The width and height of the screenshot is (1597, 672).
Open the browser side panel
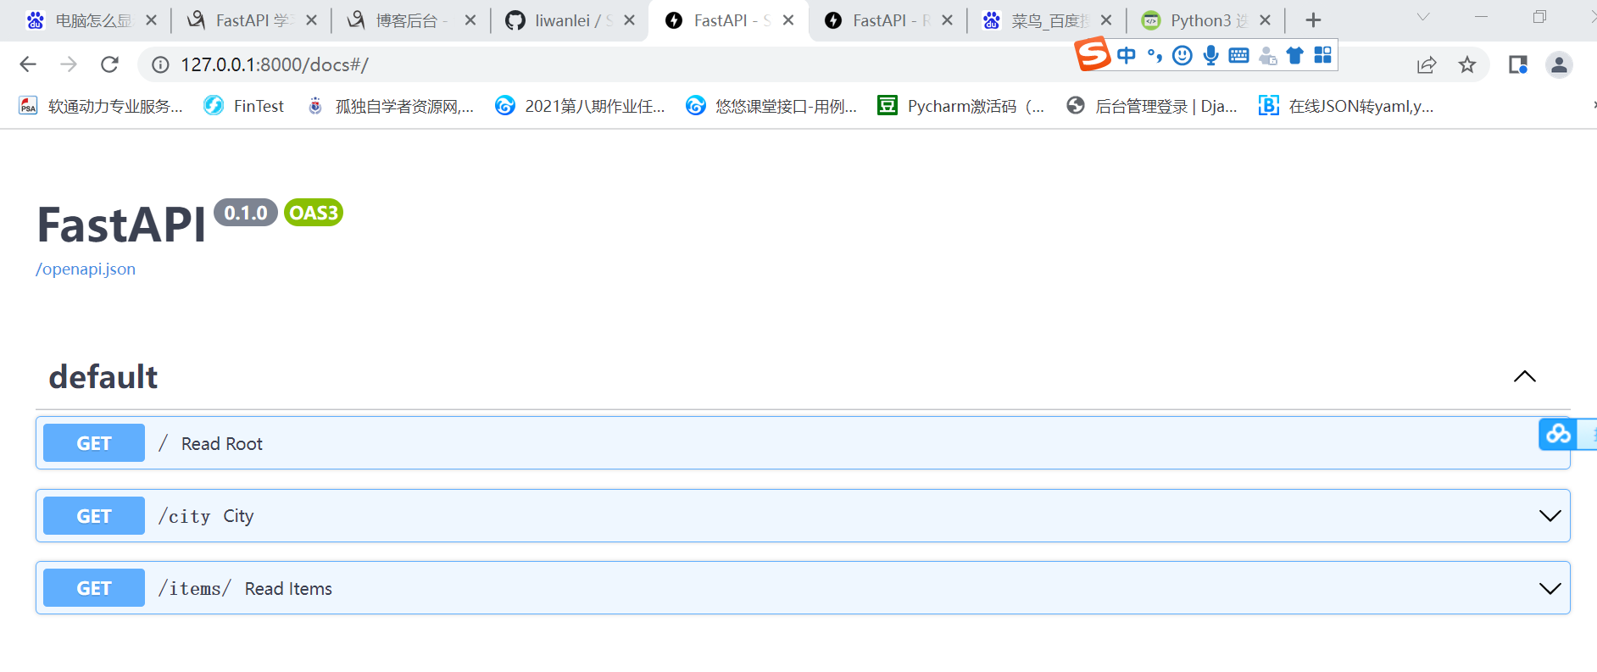1518,64
